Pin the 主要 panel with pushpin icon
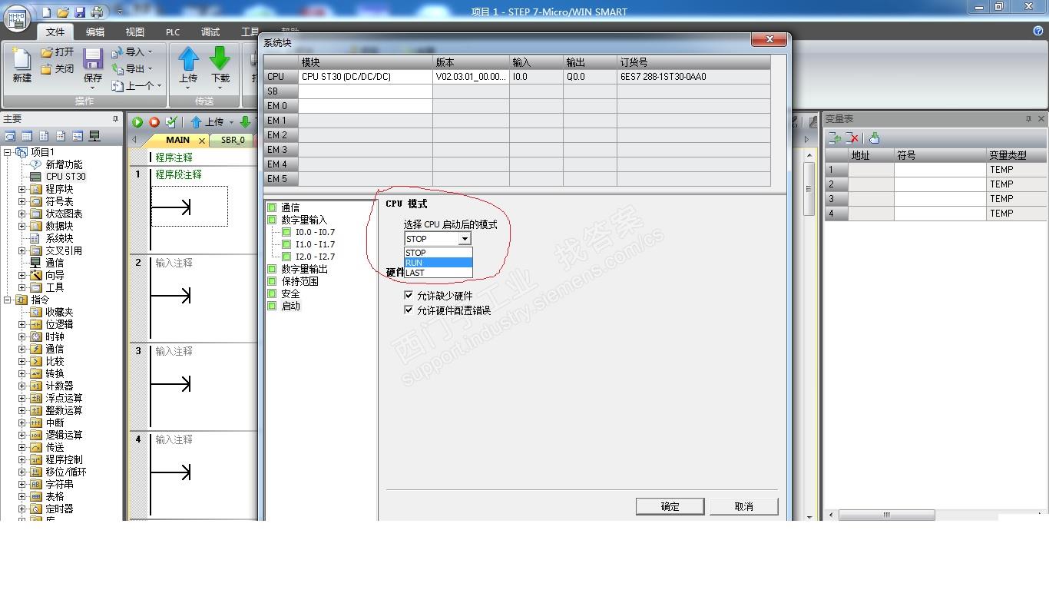This screenshot has width=1049, height=590. (115, 119)
